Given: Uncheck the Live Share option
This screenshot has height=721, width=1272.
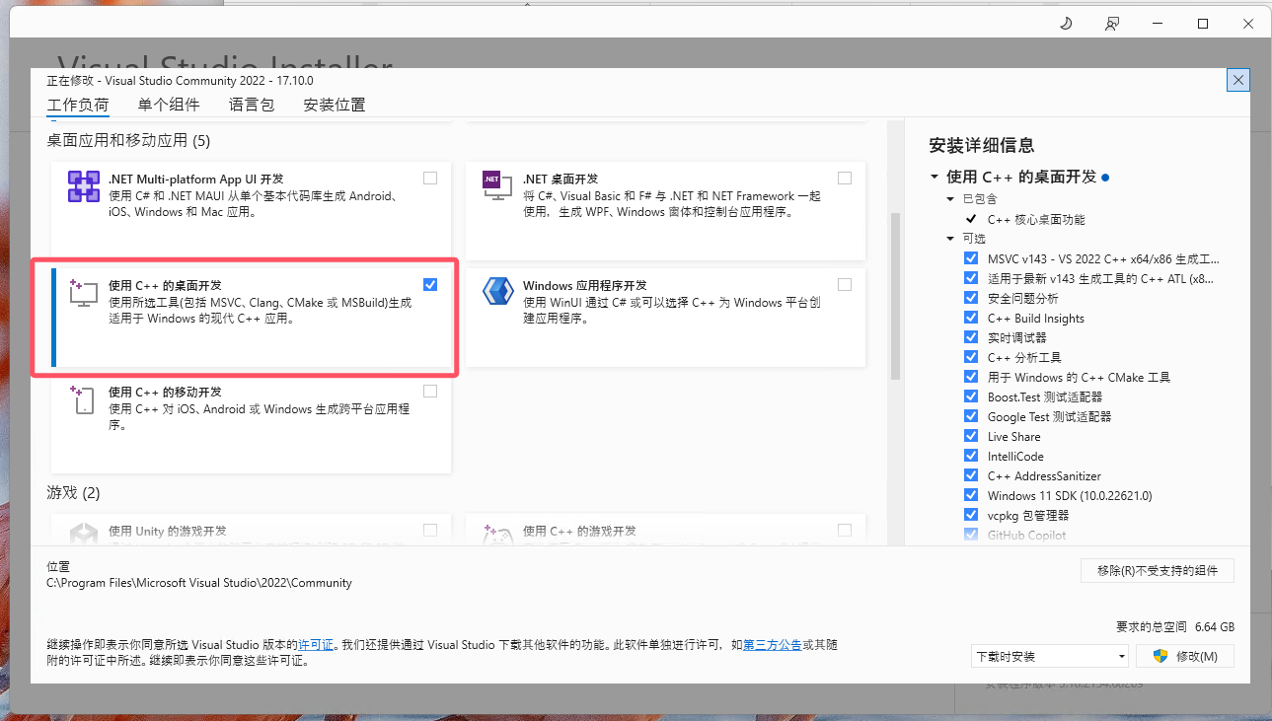Looking at the screenshot, I should pyautogui.click(x=971, y=436).
